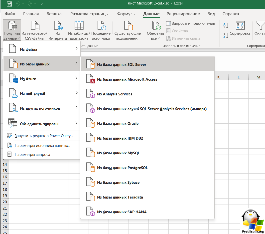This screenshot has height=234, width=265.
Task: Click the Save icon in title bar
Action: [9, 3]
